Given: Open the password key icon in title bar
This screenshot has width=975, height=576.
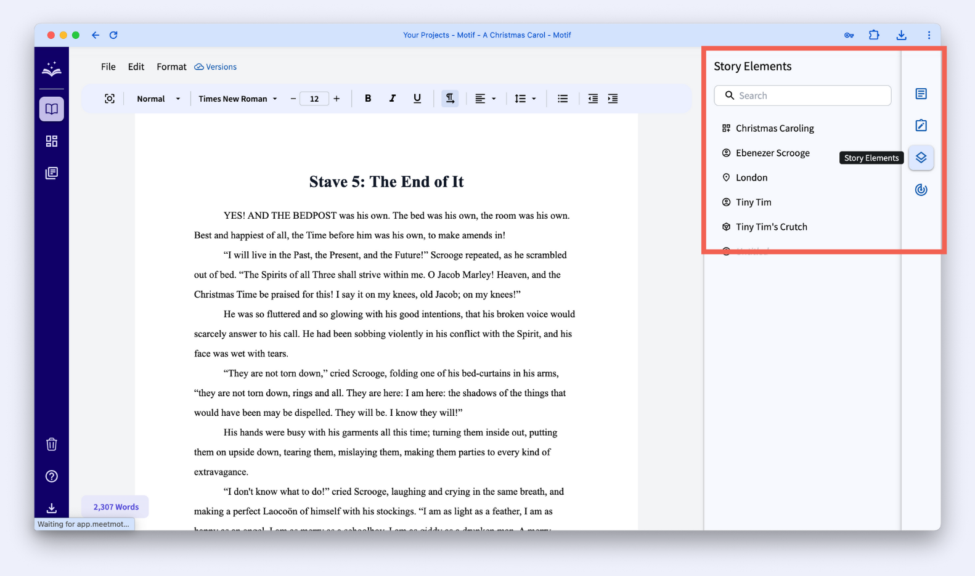Looking at the screenshot, I should tap(849, 35).
